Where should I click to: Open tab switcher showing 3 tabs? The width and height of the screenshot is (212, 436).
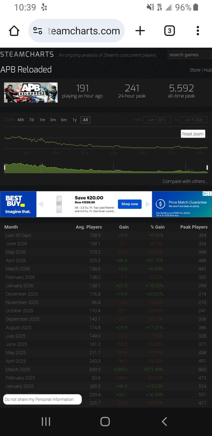(x=169, y=31)
